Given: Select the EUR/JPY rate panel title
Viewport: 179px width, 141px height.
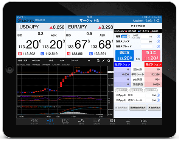Looking at the screenshot, I should click(78, 27).
